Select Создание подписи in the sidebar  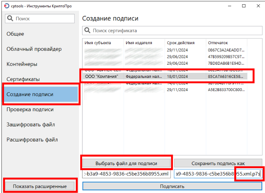point(30,94)
